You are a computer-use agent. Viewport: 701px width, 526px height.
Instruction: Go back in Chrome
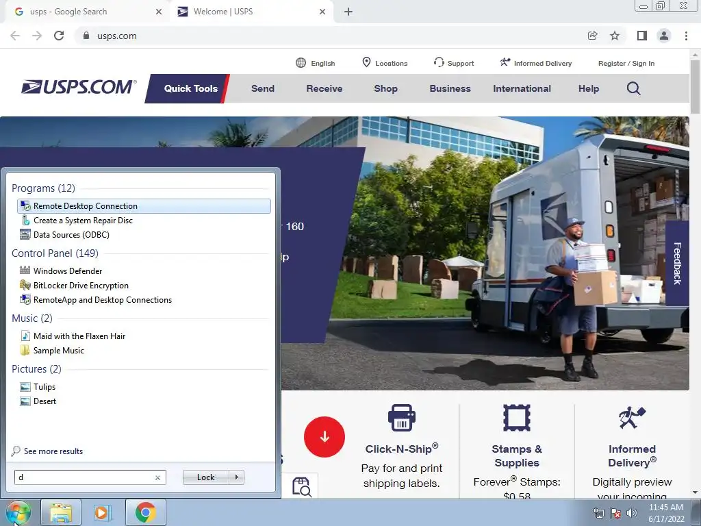click(x=15, y=36)
